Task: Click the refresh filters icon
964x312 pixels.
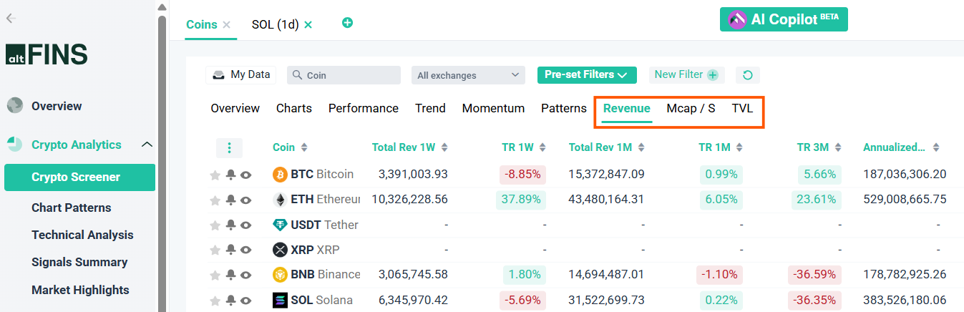Action: (748, 75)
